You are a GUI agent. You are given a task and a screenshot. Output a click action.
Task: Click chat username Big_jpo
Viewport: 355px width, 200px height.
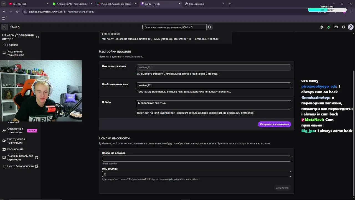[308, 131]
